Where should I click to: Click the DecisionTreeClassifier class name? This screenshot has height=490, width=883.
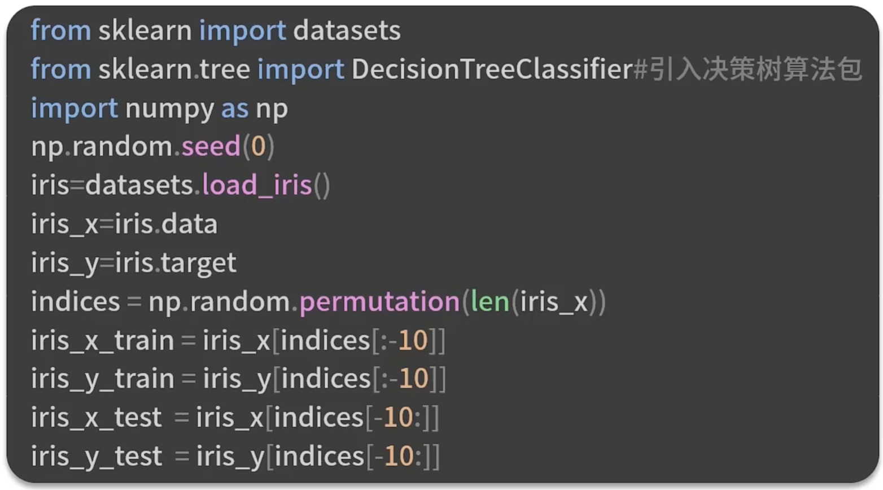pos(491,69)
